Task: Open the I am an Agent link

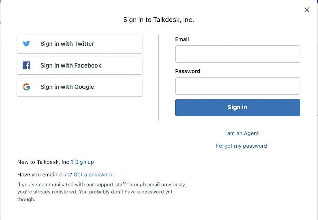Action: pos(241,133)
